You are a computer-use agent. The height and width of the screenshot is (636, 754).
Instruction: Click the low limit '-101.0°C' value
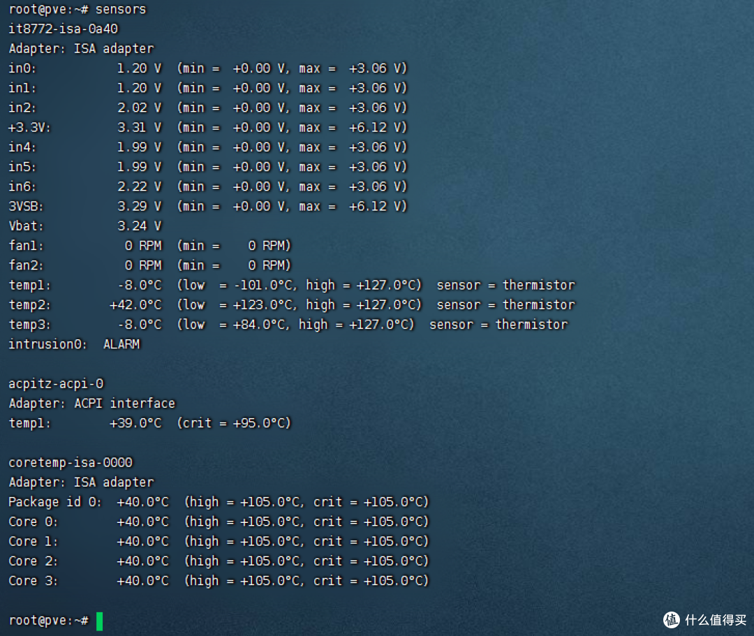click(263, 285)
